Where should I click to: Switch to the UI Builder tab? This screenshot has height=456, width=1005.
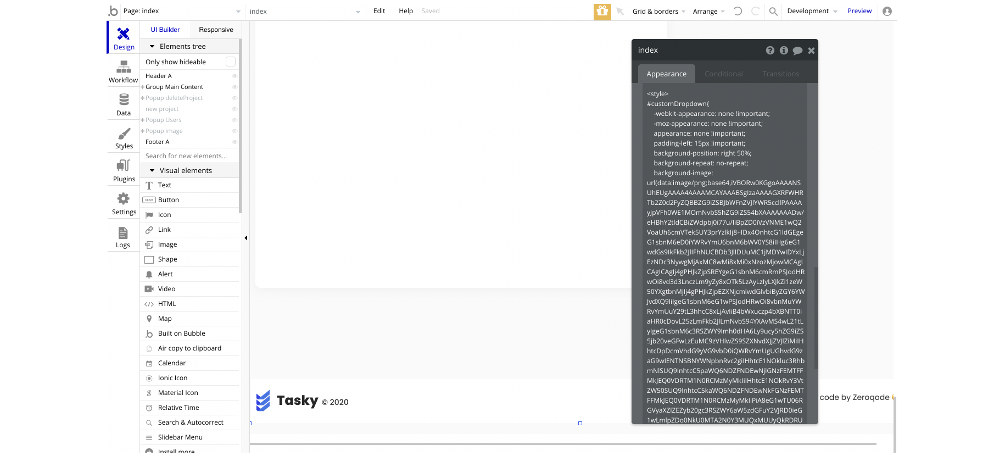coord(165,30)
